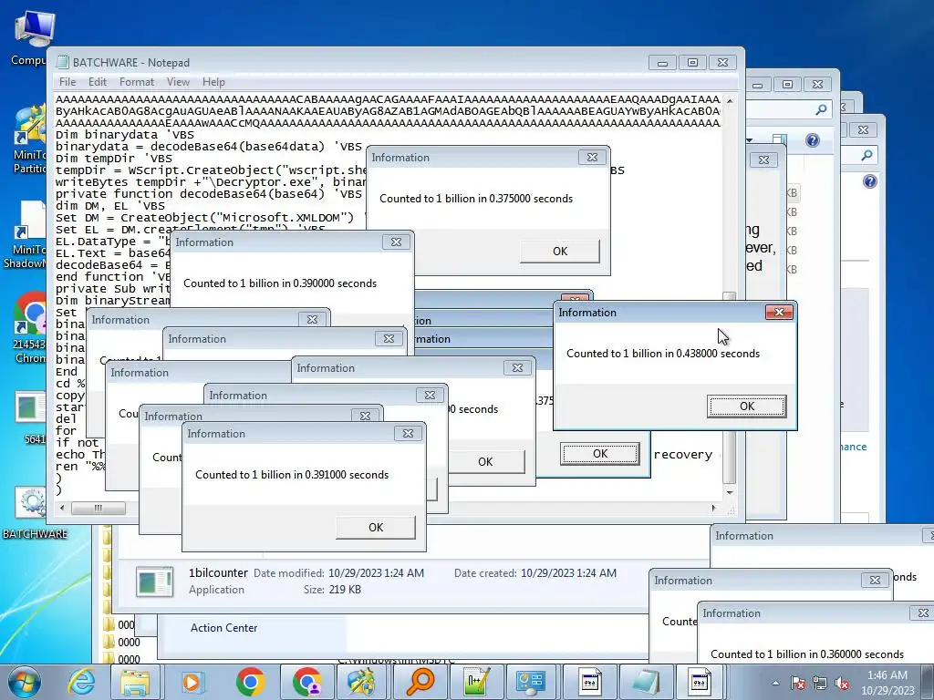Image resolution: width=934 pixels, height=700 pixels.
Task: Open Notepad File menu
Action: (67, 81)
